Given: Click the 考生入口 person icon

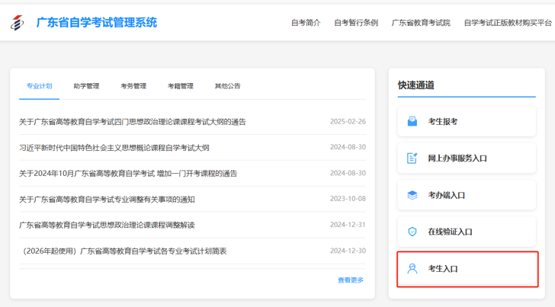Looking at the screenshot, I should point(412,269).
